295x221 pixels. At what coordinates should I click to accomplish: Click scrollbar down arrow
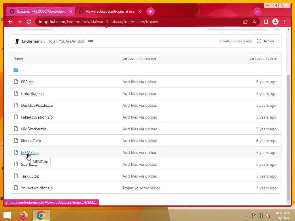click(288, 203)
